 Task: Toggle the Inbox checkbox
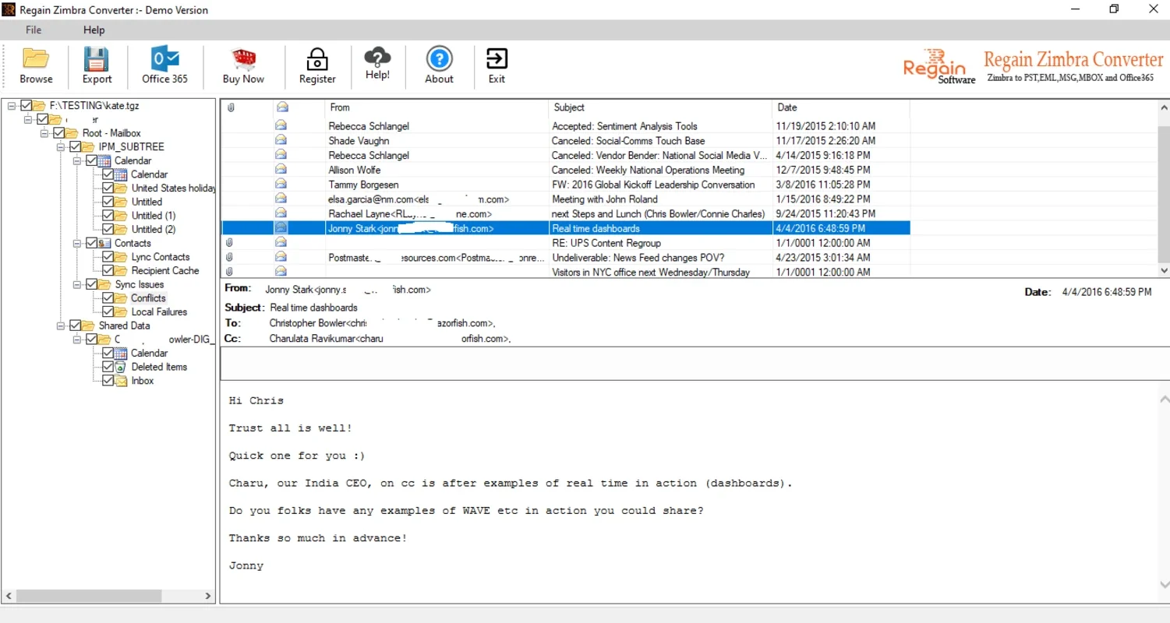(x=108, y=381)
